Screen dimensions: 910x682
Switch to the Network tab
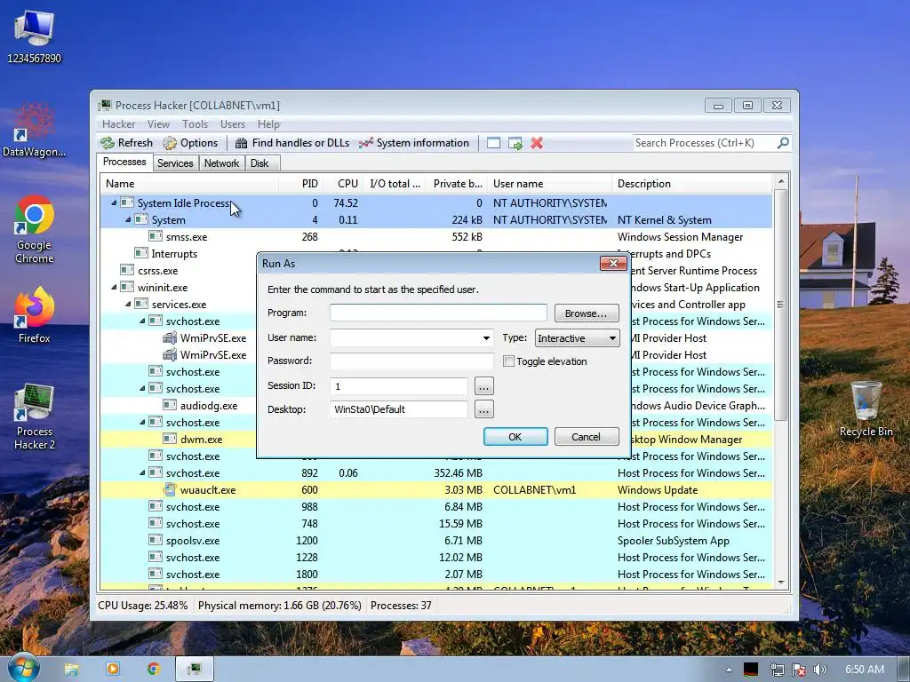click(x=221, y=163)
